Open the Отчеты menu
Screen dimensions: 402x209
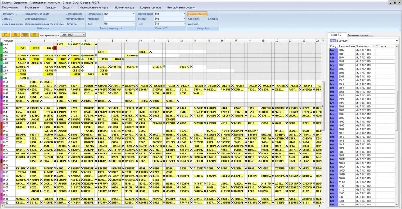tap(67, 3)
